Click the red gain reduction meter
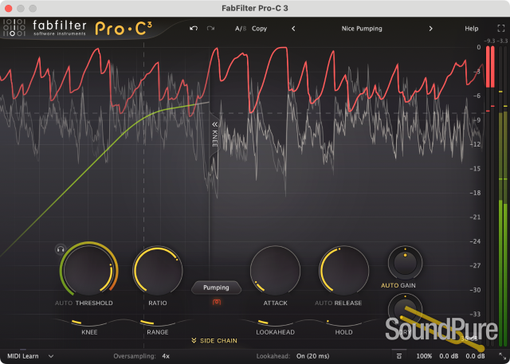The width and height of the screenshot is (510, 364). 490,67
